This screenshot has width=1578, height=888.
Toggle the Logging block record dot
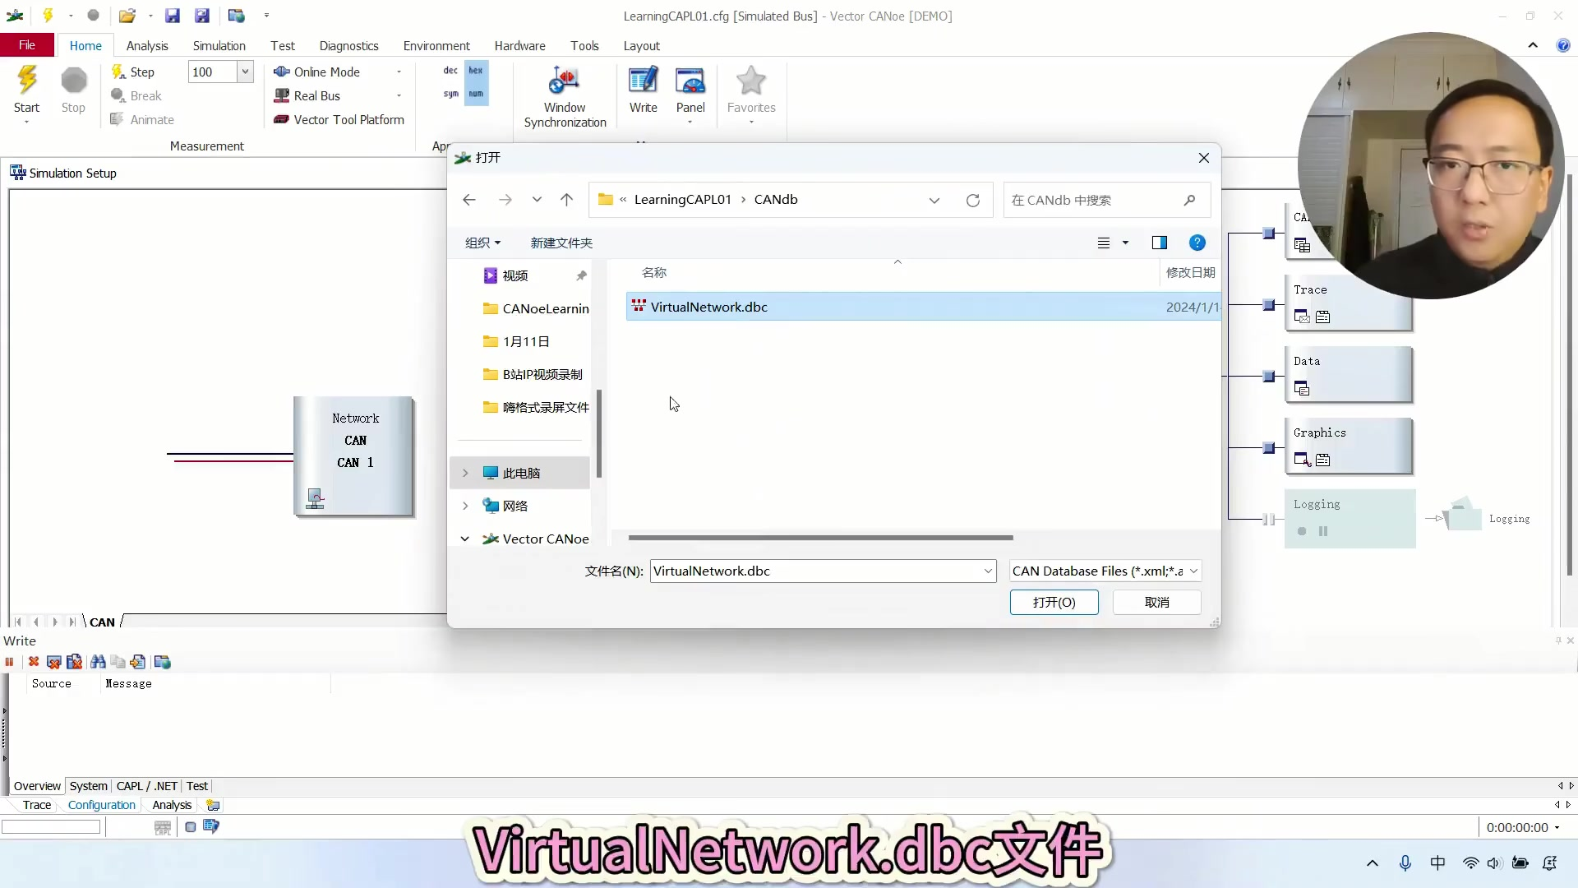(1302, 531)
